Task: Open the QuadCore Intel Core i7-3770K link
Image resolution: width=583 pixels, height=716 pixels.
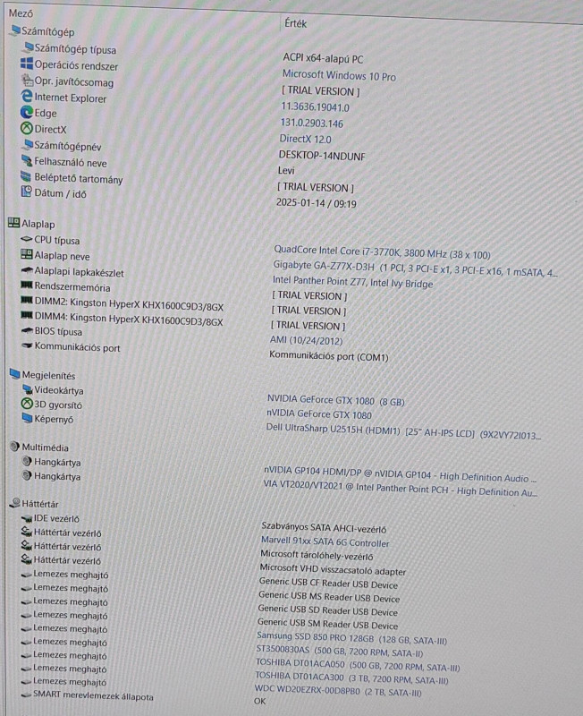Action: [383, 251]
